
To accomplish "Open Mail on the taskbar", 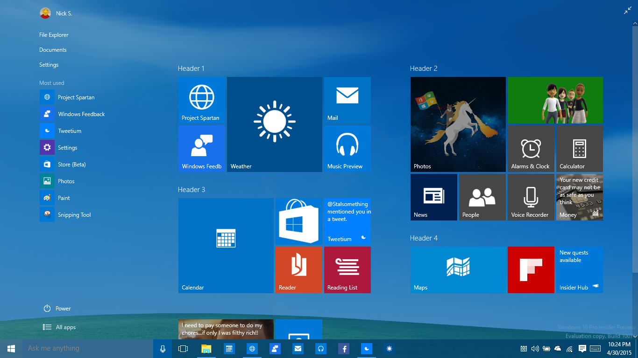I will 298,348.
